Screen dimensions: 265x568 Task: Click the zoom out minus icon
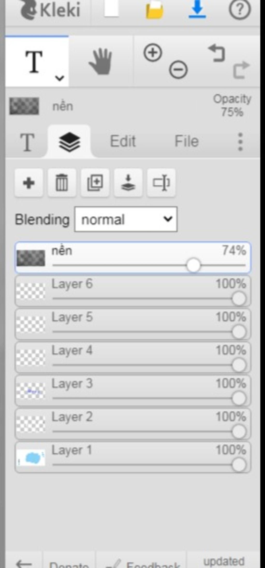tap(178, 70)
